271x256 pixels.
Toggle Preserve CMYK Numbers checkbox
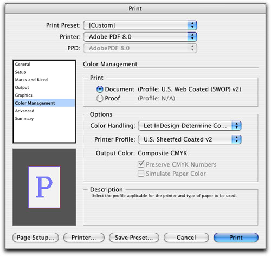coord(141,164)
